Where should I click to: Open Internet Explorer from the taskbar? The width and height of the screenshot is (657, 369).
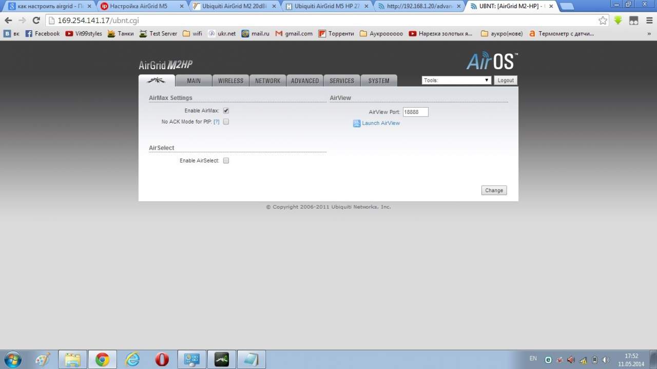132,359
